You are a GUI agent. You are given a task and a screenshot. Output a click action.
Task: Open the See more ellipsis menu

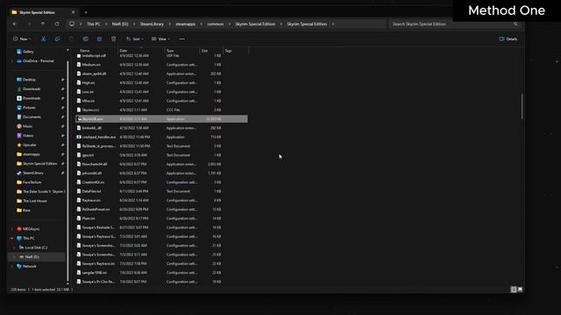(x=182, y=38)
